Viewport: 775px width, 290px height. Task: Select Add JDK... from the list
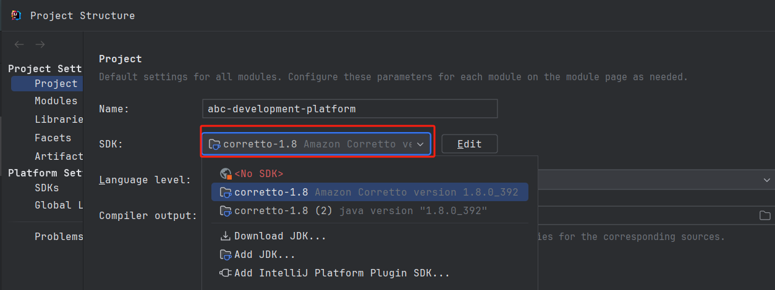point(370,254)
